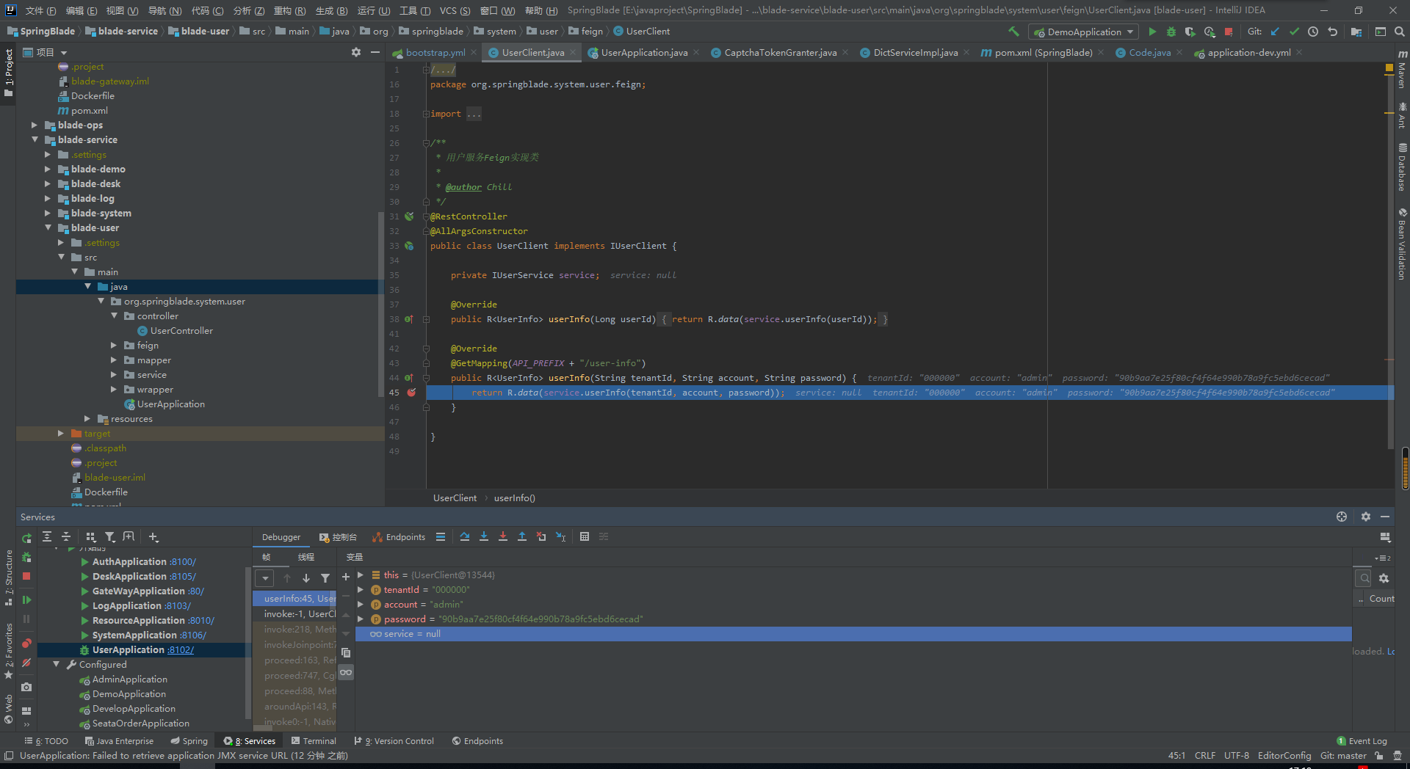Collapse the blade-service folder
Image resolution: width=1410 pixels, height=769 pixels.
35,139
